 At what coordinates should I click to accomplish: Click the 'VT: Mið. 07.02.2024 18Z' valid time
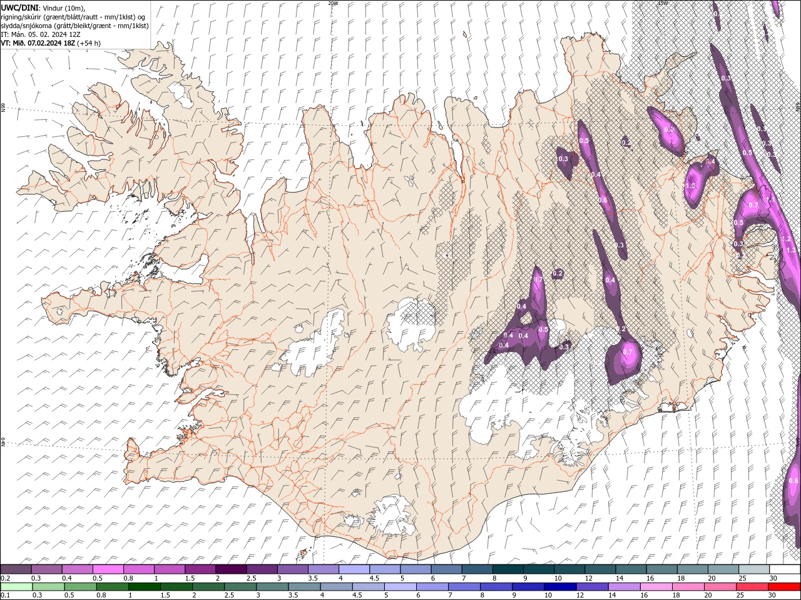pos(38,43)
